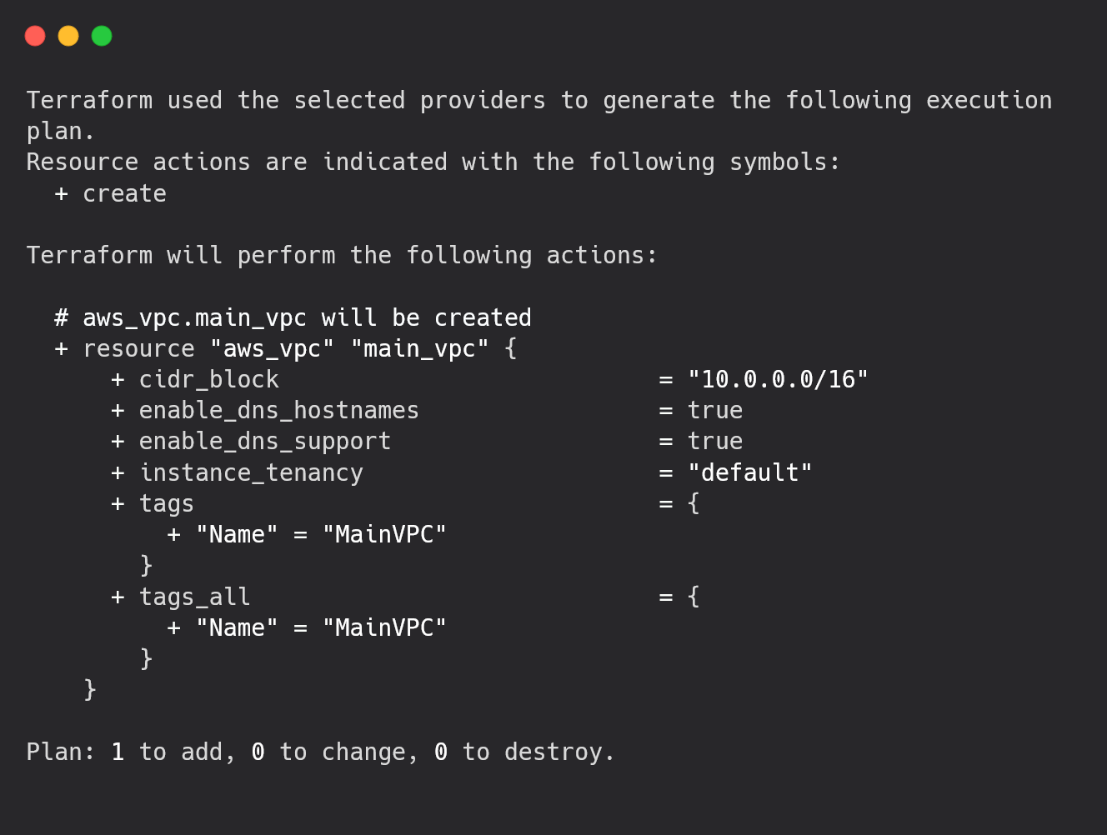The image size is (1107, 835).
Task: Click the hash symbol before aws_vpc.main_vpc
Action: [61, 318]
